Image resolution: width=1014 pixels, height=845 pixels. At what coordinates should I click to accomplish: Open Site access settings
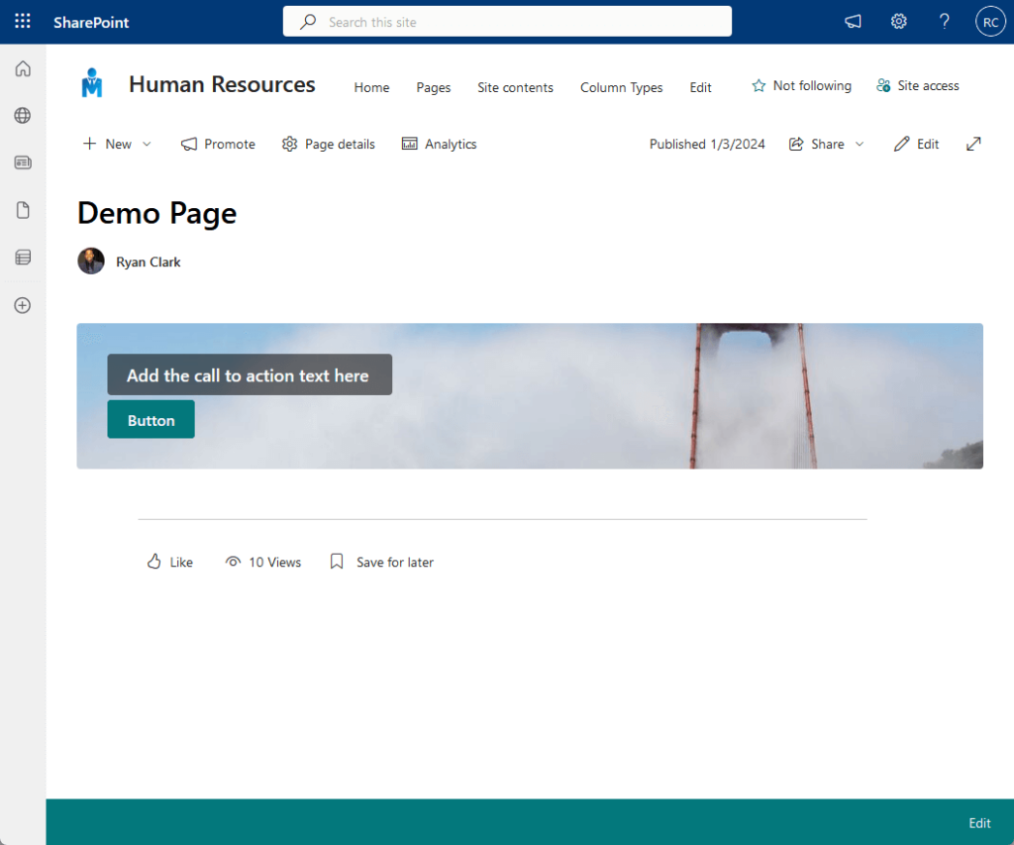tap(918, 85)
